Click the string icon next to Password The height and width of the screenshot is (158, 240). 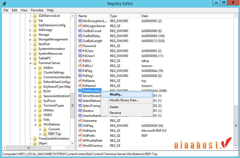(x=80, y=46)
